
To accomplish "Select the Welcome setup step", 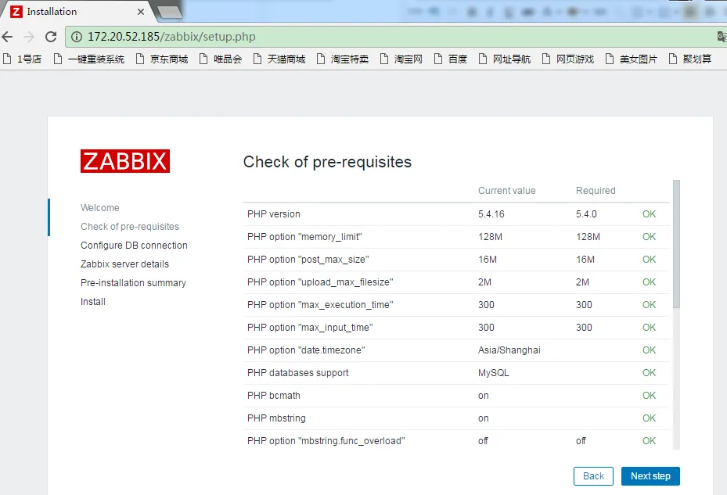I will [x=99, y=208].
